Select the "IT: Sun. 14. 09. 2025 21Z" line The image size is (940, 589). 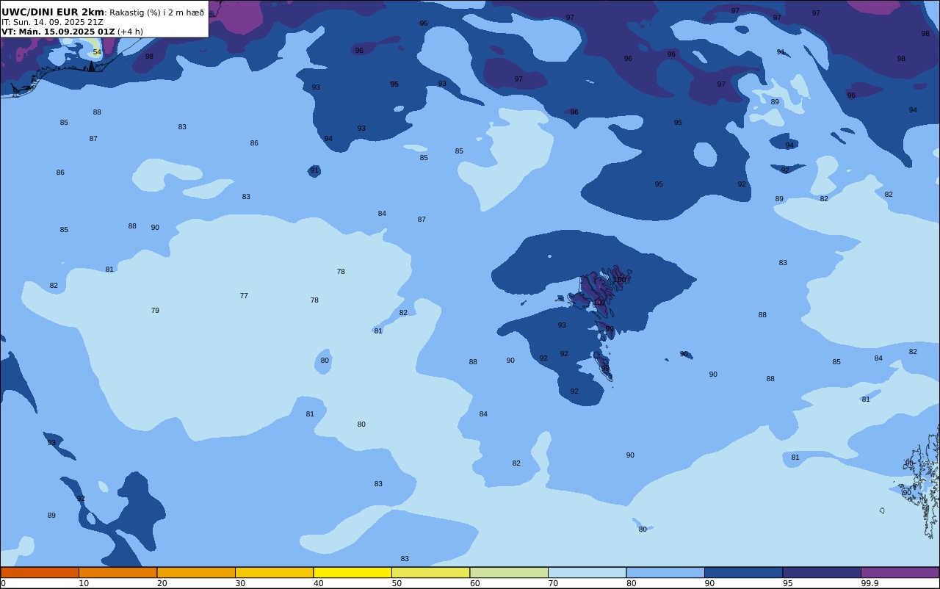coord(52,22)
